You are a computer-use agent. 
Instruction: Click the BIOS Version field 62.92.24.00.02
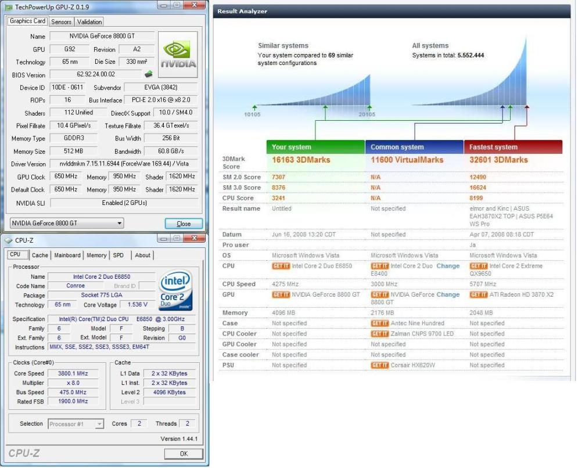96,74
